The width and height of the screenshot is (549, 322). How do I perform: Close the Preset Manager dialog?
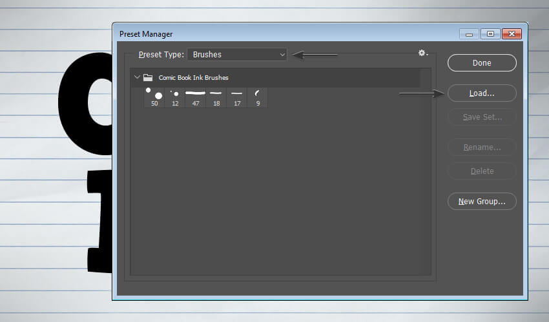tap(512, 34)
